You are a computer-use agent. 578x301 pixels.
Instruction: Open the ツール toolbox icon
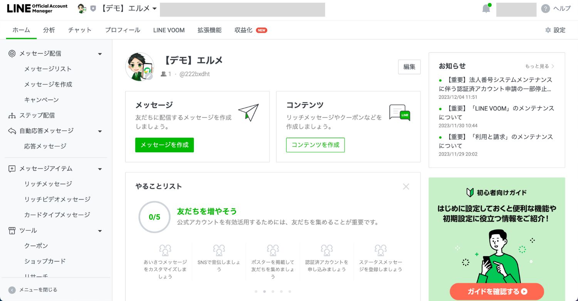(x=12, y=230)
